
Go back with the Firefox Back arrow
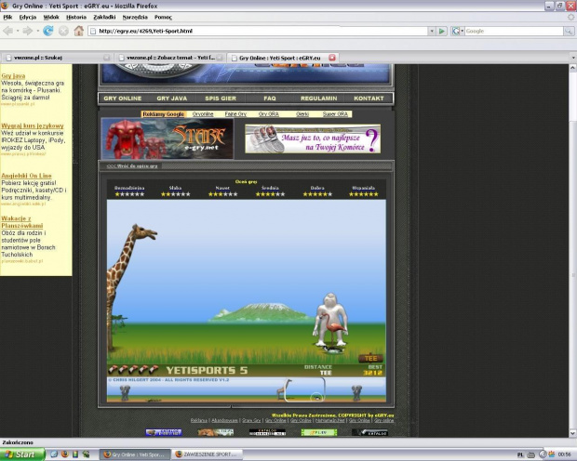point(7,31)
